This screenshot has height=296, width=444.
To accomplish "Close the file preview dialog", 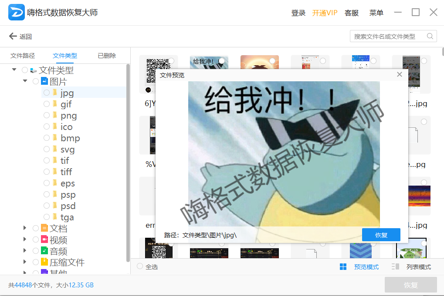I will coord(400,74).
